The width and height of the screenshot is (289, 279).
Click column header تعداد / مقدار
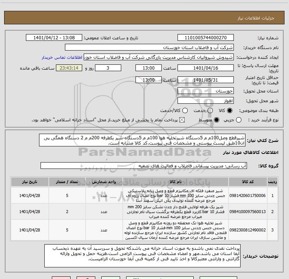[67, 182]
